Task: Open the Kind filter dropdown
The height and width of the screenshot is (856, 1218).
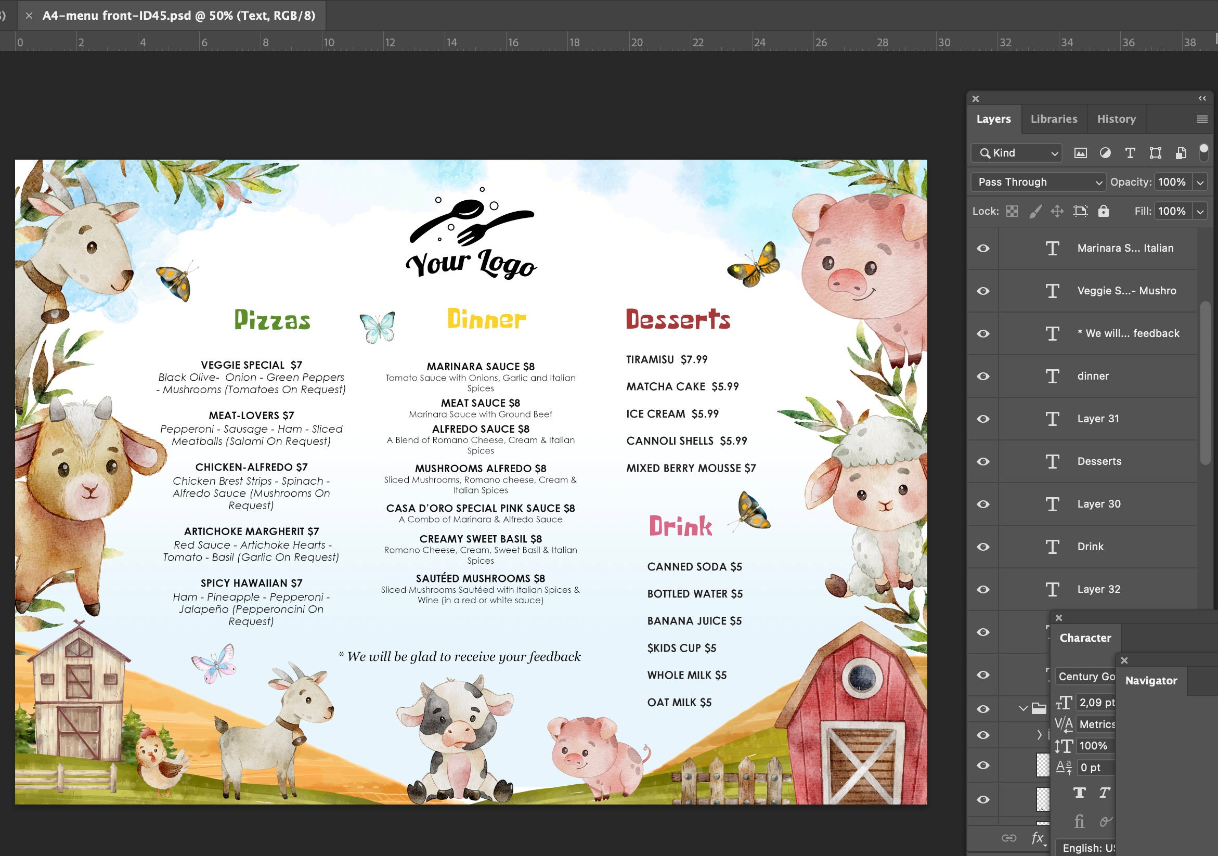Action: coord(1016,153)
